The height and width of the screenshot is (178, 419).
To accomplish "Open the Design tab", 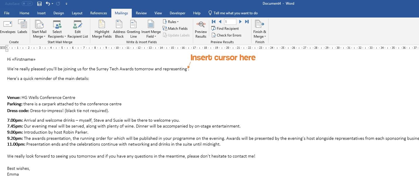I will [x=59, y=13].
